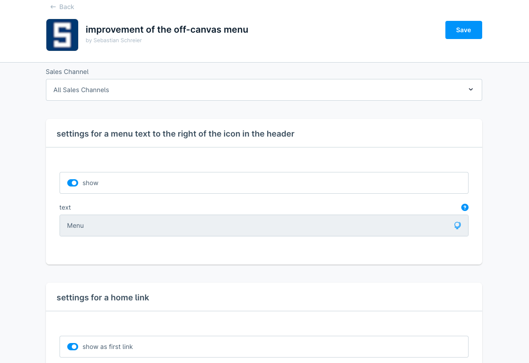Click the "All Sales Channels" selected value
529x363 pixels.
81,90
